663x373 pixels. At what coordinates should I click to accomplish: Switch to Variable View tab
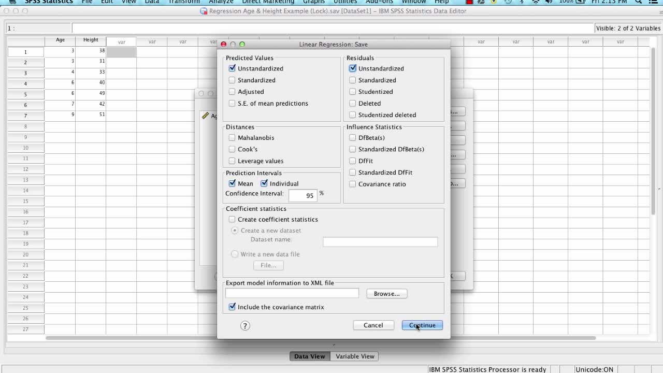[x=355, y=356]
